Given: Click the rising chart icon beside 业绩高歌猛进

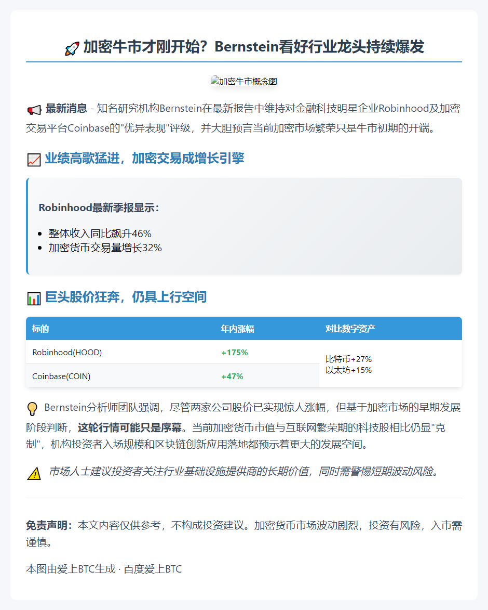Looking at the screenshot, I should point(34,160).
